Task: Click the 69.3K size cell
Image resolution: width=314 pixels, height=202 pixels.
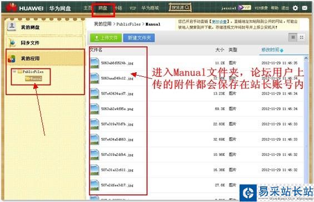Action: point(220,109)
